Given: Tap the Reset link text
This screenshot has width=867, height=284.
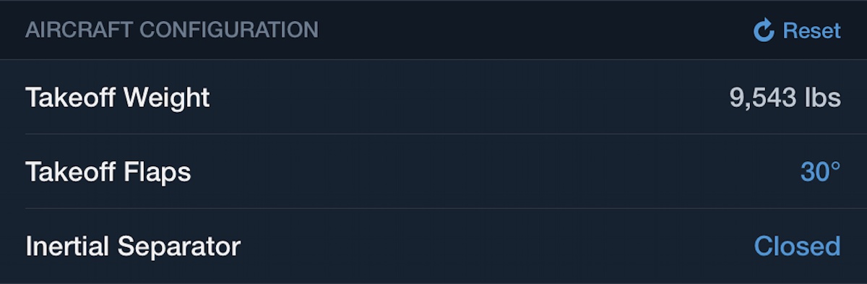Looking at the screenshot, I should [812, 30].
